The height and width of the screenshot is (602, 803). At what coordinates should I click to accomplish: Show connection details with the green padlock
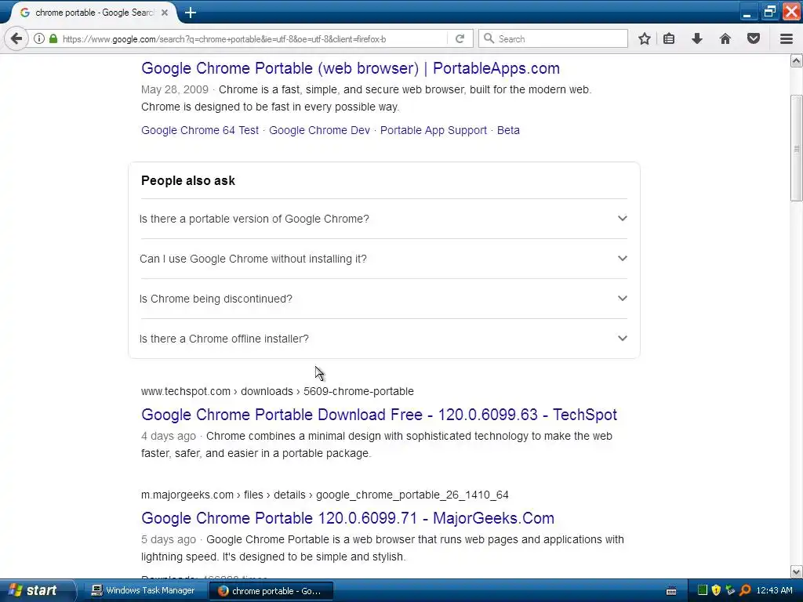(53, 38)
